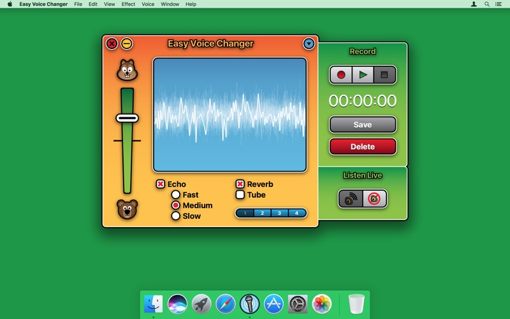Image resolution: width=510 pixels, height=319 pixels.
Task: Start recording with the red record button
Action: pyautogui.click(x=341, y=75)
